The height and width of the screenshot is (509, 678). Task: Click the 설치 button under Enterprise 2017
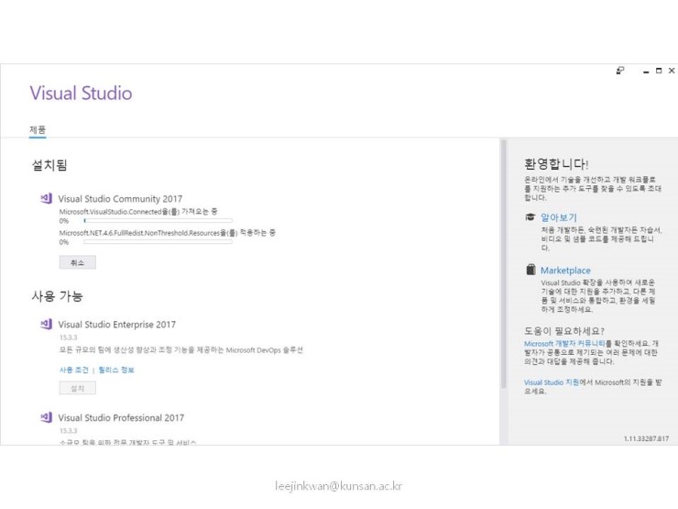[x=77, y=388]
